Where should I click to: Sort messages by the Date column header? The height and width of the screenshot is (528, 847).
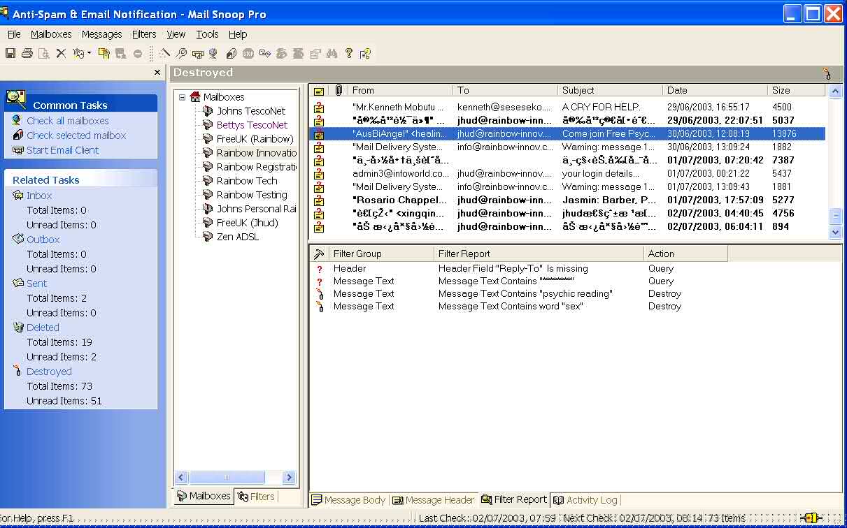point(715,90)
